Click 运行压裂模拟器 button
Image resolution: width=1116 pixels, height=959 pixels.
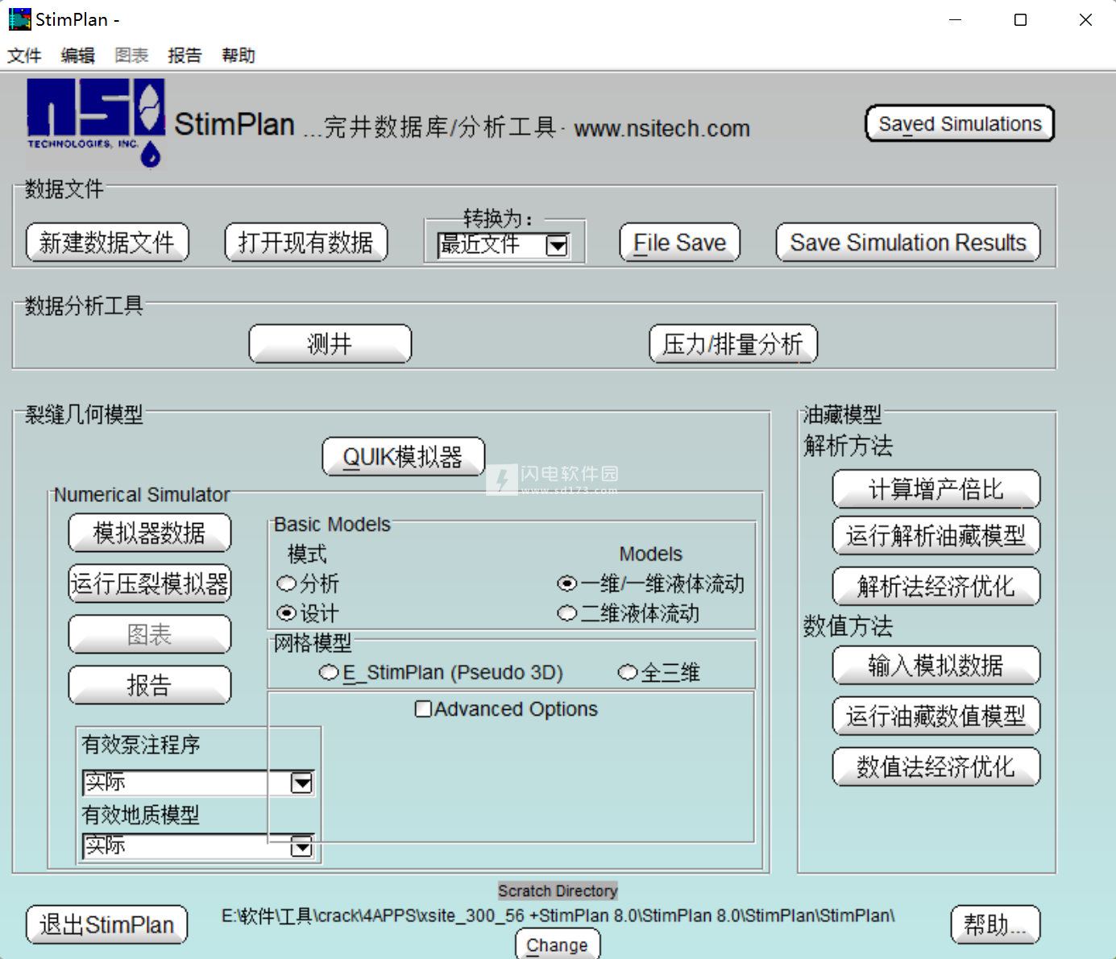pos(150,583)
